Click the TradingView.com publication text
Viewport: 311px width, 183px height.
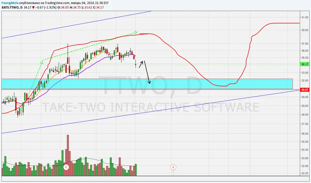pyautogui.click(x=57, y=3)
